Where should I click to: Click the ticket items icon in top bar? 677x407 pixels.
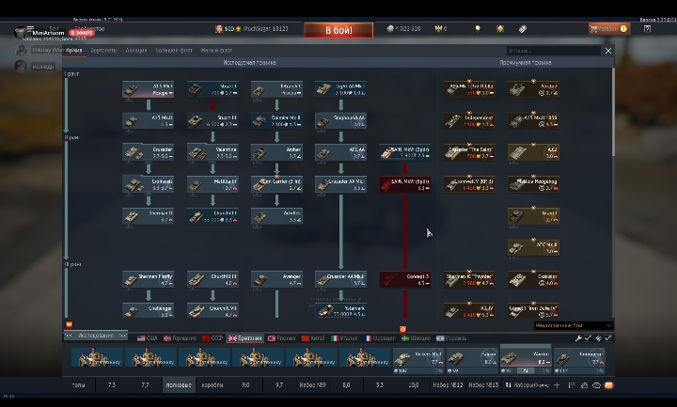pyautogui.click(x=523, y=29)
